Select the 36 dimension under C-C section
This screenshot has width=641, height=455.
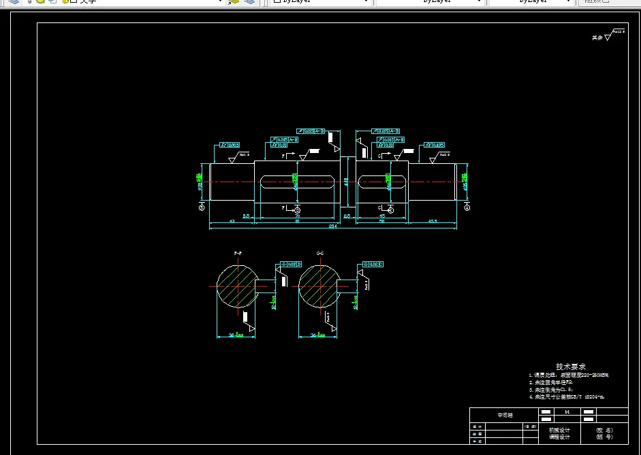(x=317, y=335)
